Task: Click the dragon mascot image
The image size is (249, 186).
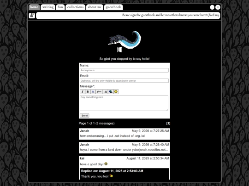Action: tap(125, 41)
